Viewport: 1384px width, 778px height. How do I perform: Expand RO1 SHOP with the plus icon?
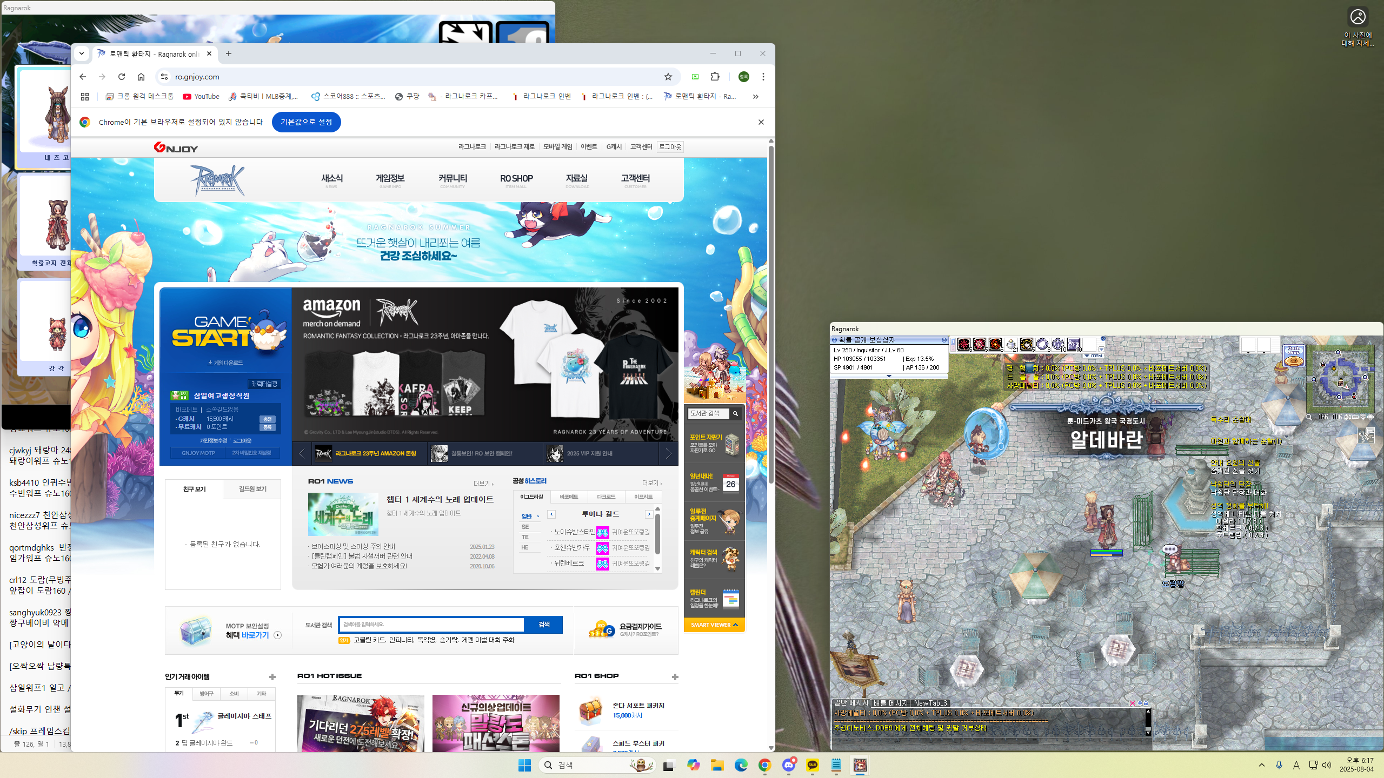[675, 677]
